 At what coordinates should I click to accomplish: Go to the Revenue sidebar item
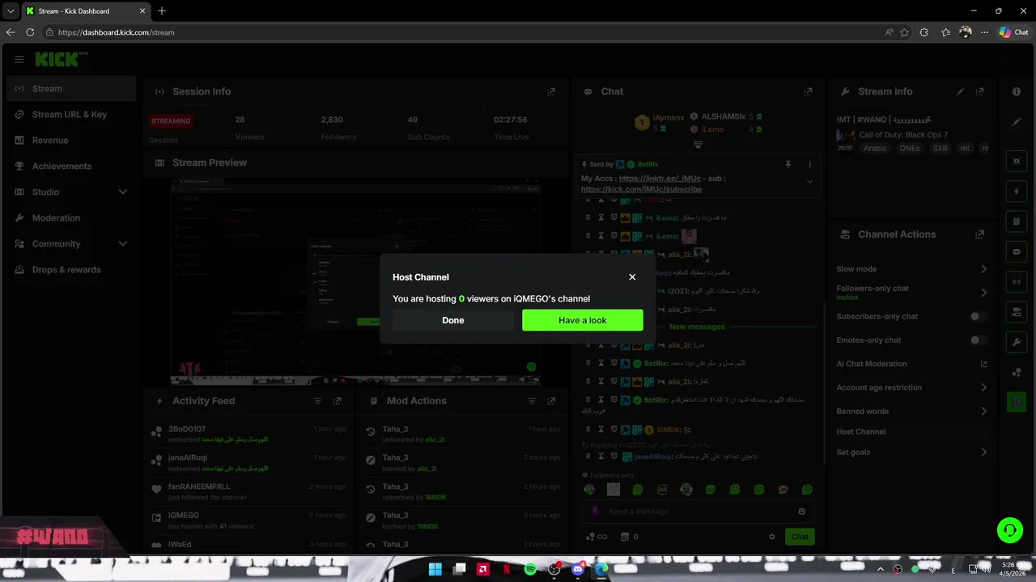click(x=71, y=141)
